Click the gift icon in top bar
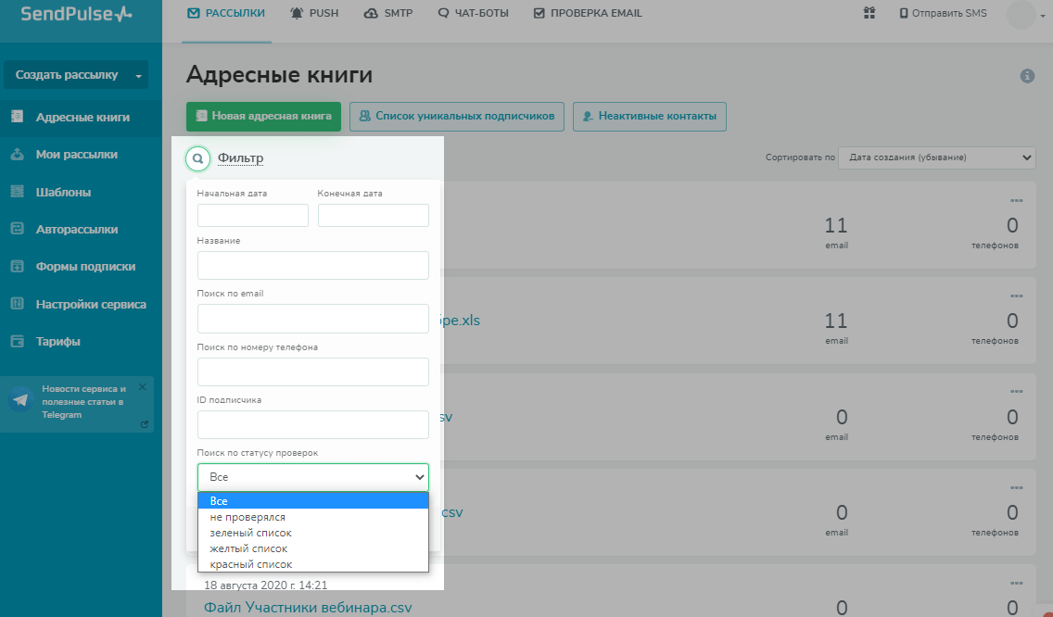The width and height of the screenshot is (1053, 617). pos(869,13)
